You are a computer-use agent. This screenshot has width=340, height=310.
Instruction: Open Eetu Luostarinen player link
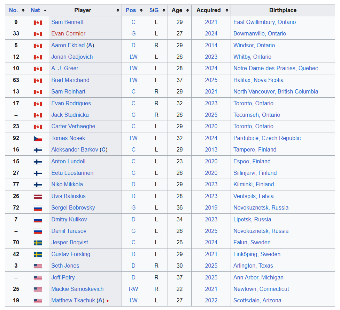pos(72,173)
